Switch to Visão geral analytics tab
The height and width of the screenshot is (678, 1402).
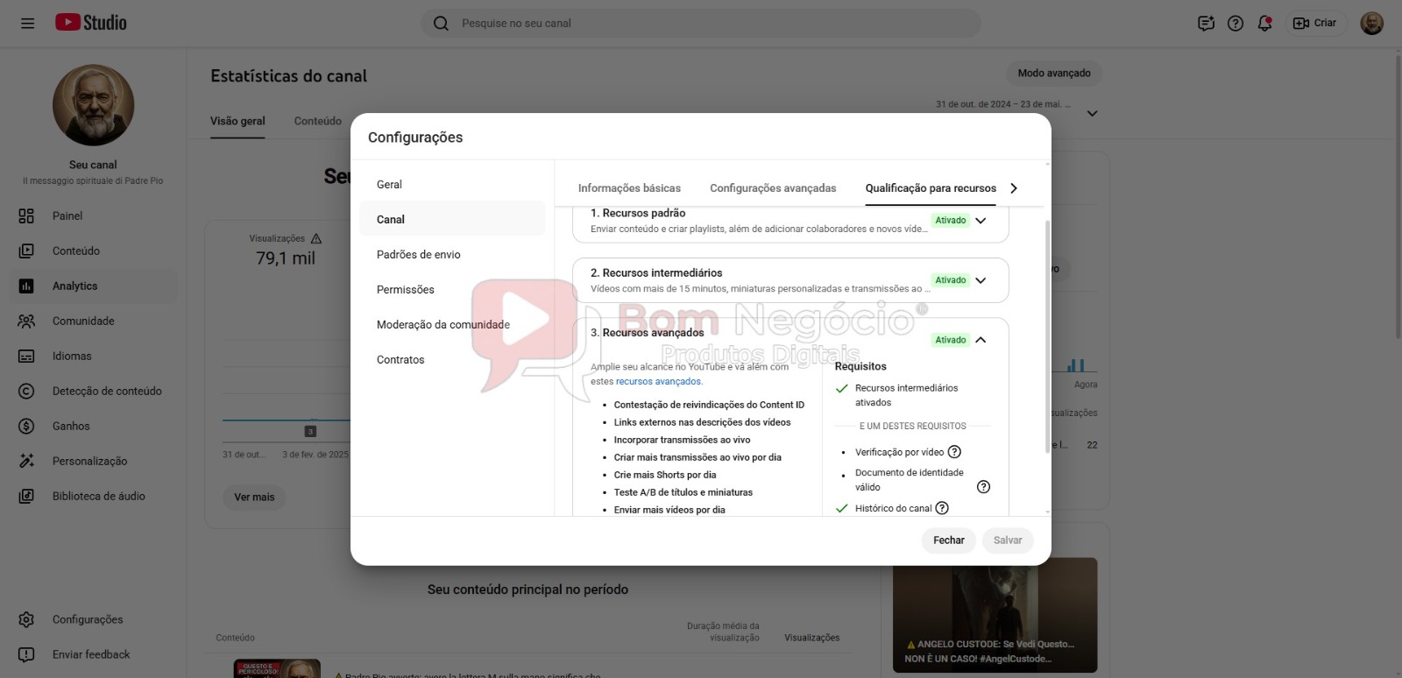click(x=237, y=121)
